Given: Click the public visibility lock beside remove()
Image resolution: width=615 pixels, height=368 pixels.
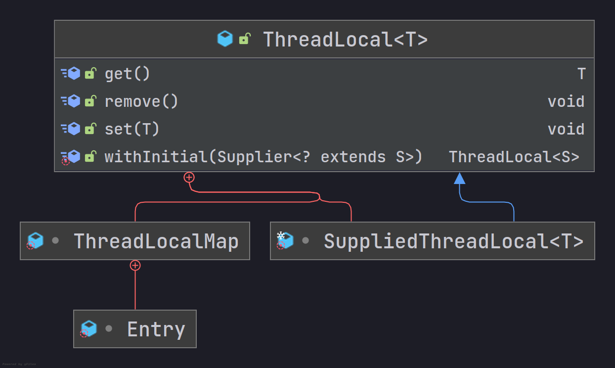Looking at the screenshot, I should [90, 101].
